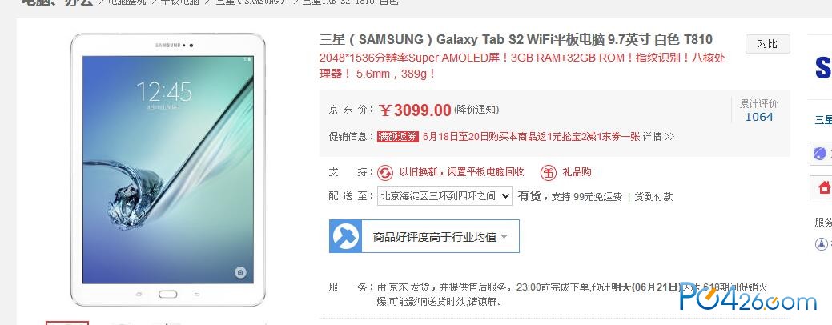The height and width of the screenshot is (325, 832).
Task: Click the purple round icon on right edge
Action: pos(822,154)
